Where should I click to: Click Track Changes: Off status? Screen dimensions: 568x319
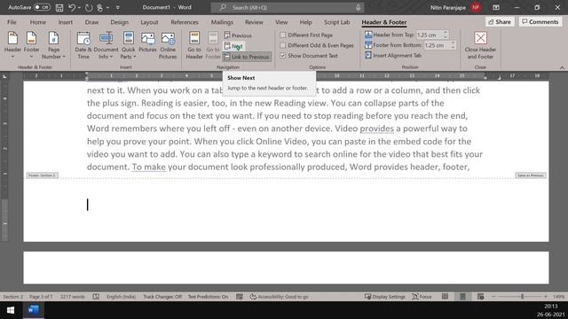[162, 297]
